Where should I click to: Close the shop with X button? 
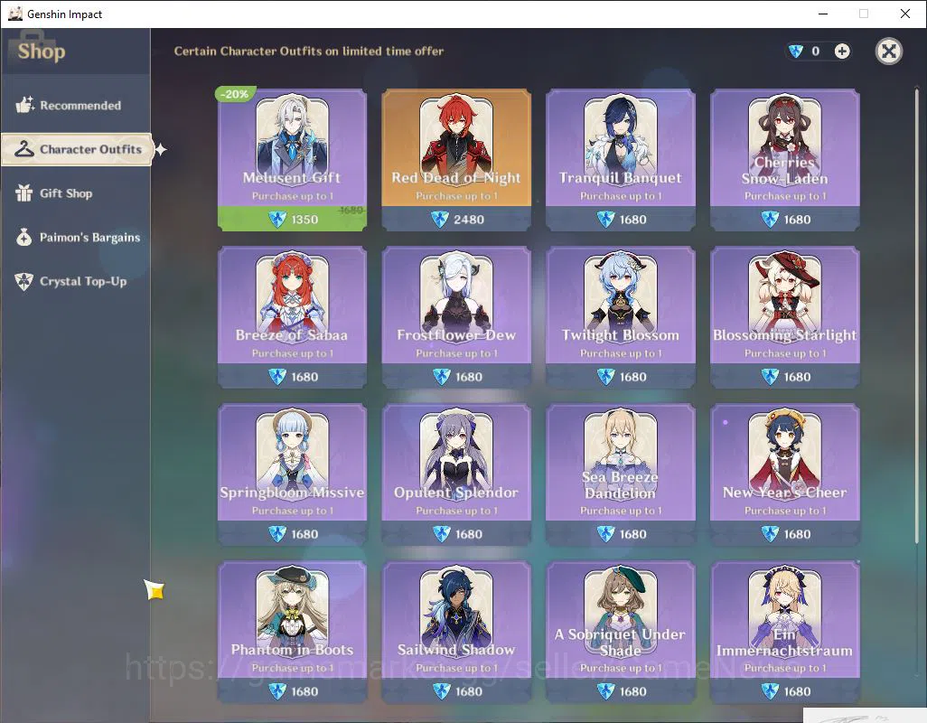[888, 52]
